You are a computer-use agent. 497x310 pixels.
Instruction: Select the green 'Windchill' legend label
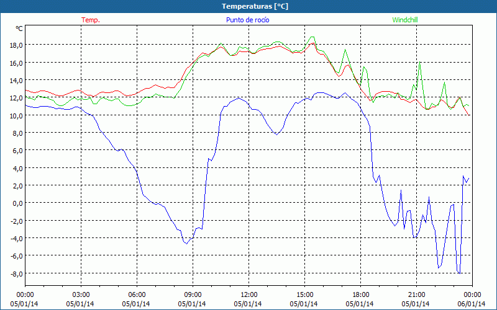click(x=405, y=20)
